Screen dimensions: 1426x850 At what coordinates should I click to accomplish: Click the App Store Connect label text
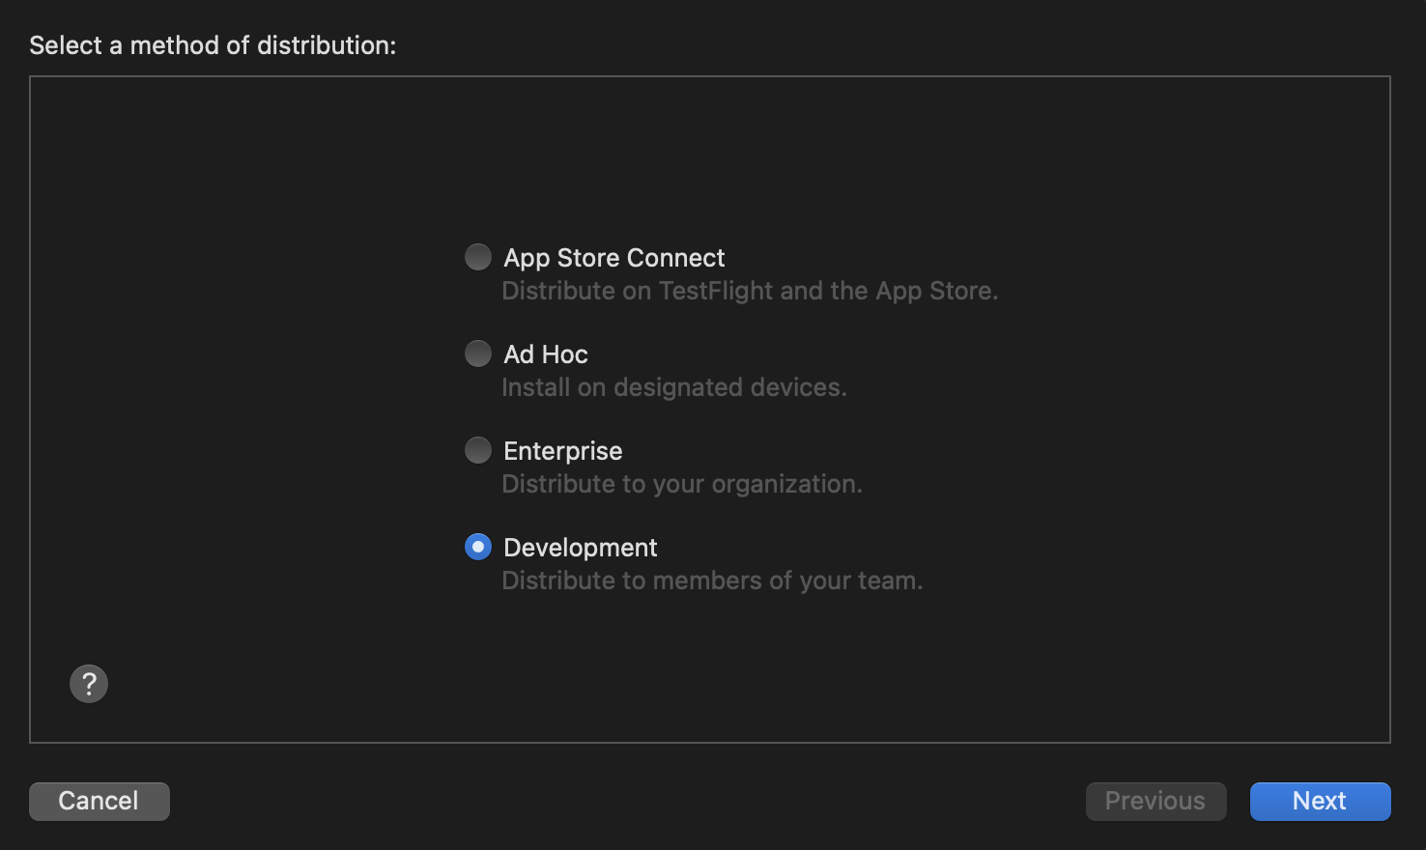coord(613,257)
